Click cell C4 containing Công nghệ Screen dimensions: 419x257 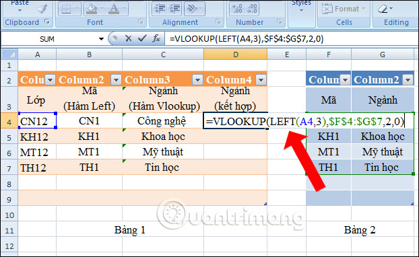coord(163,121)
